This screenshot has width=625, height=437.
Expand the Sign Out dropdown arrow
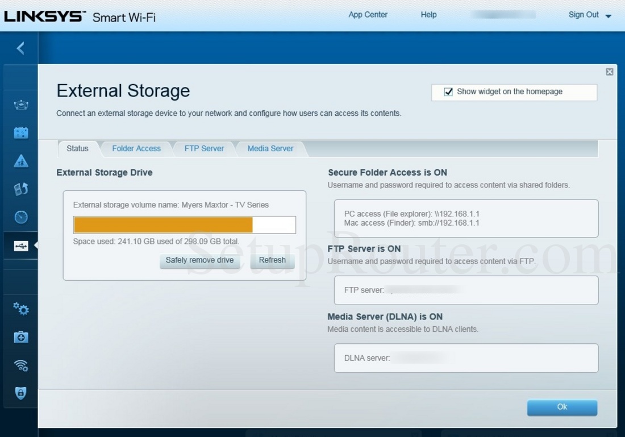point(608,16)
